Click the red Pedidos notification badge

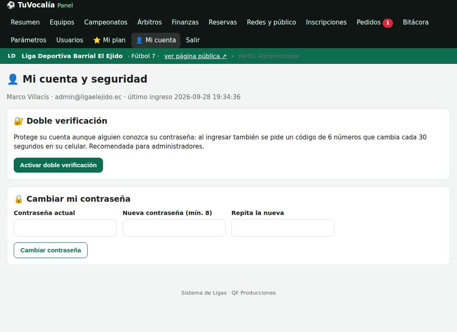388,23
